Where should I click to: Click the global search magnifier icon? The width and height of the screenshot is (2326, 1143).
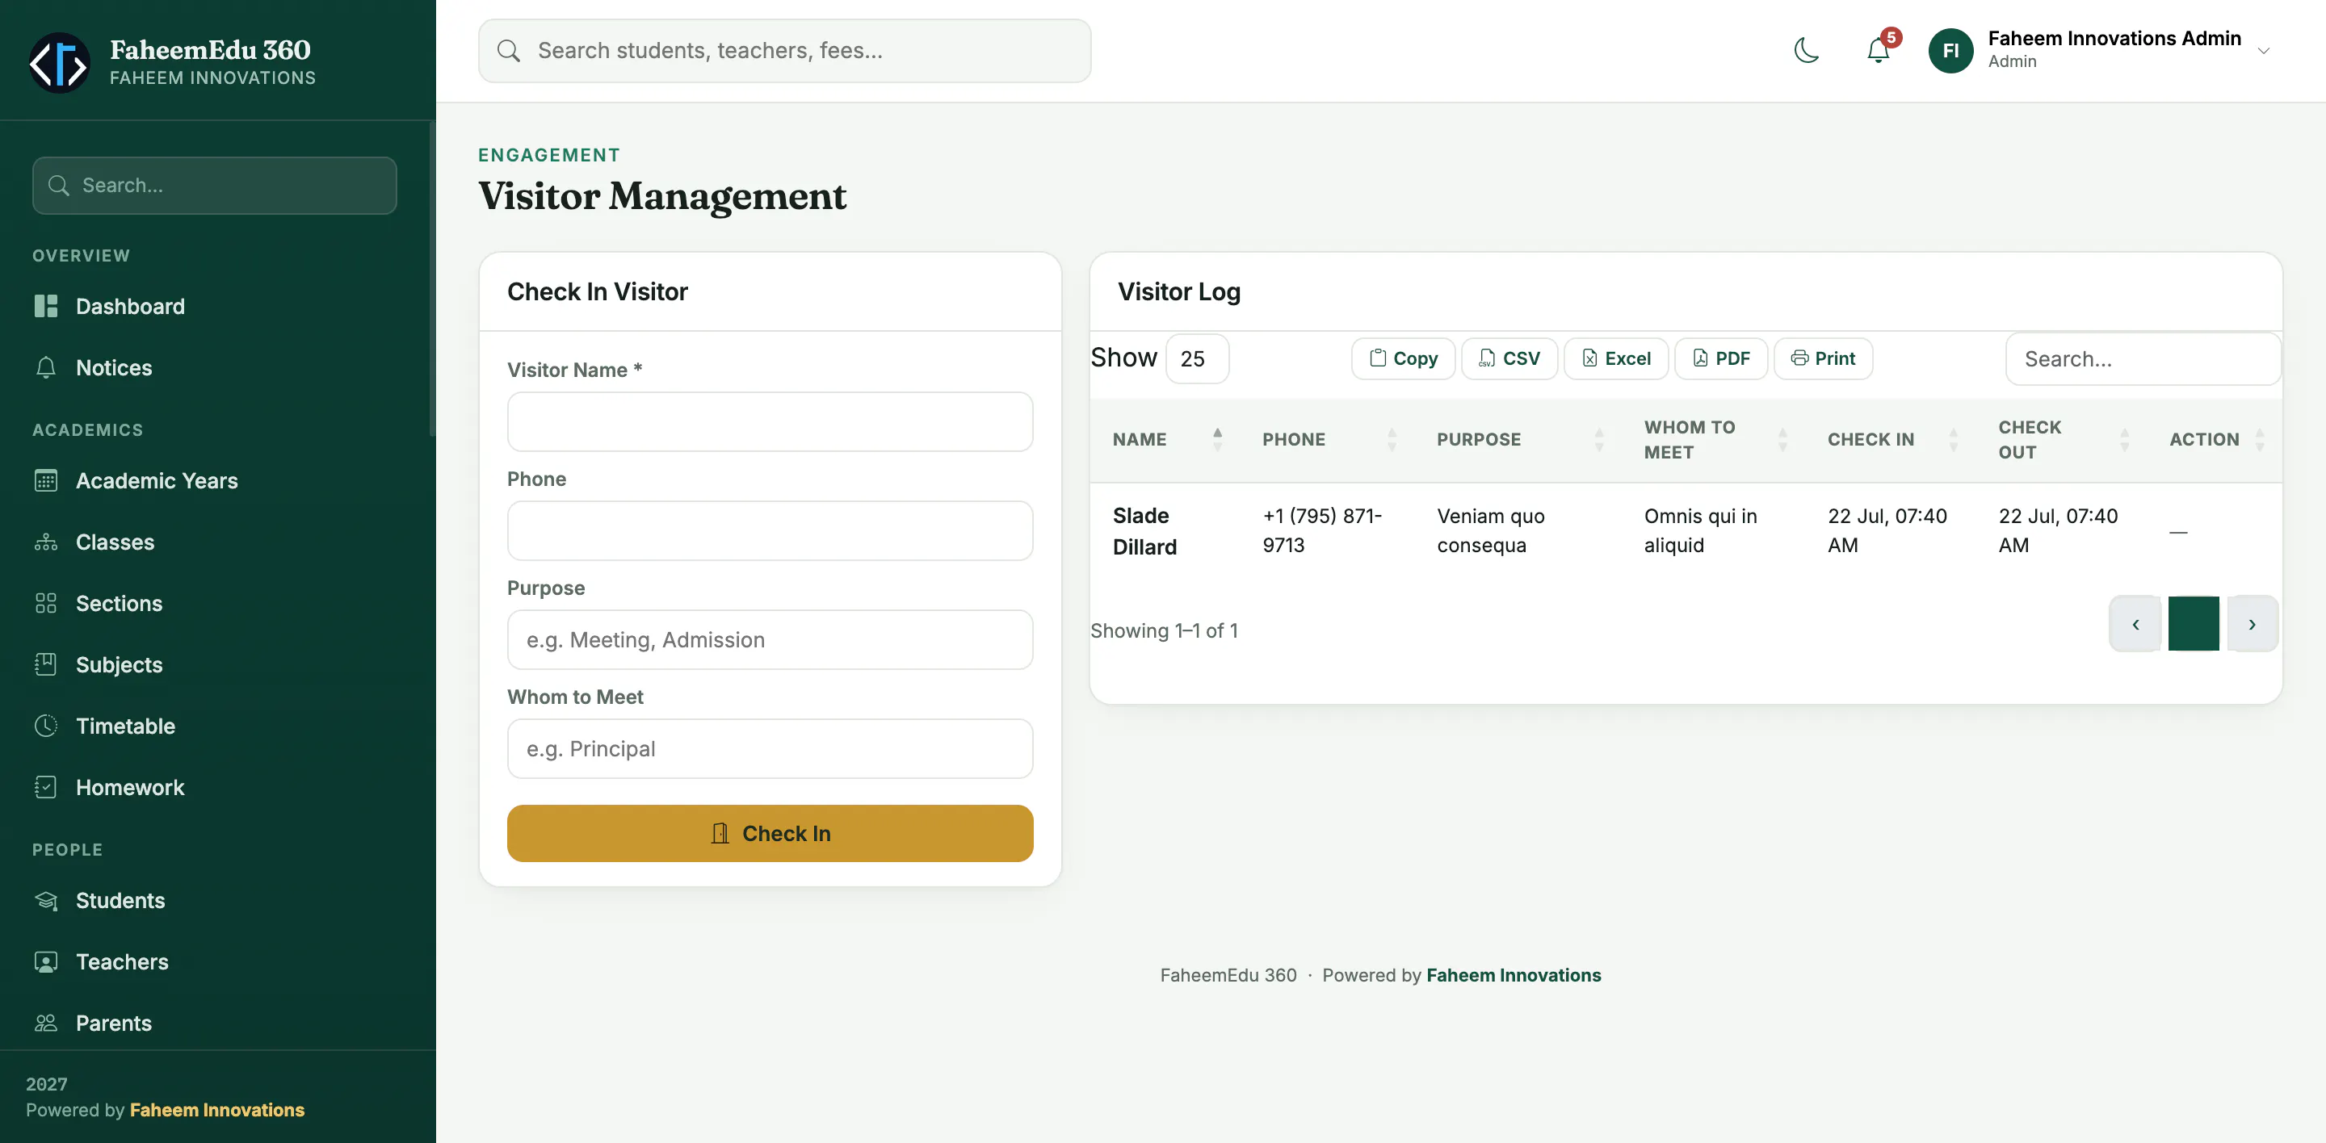510,51
